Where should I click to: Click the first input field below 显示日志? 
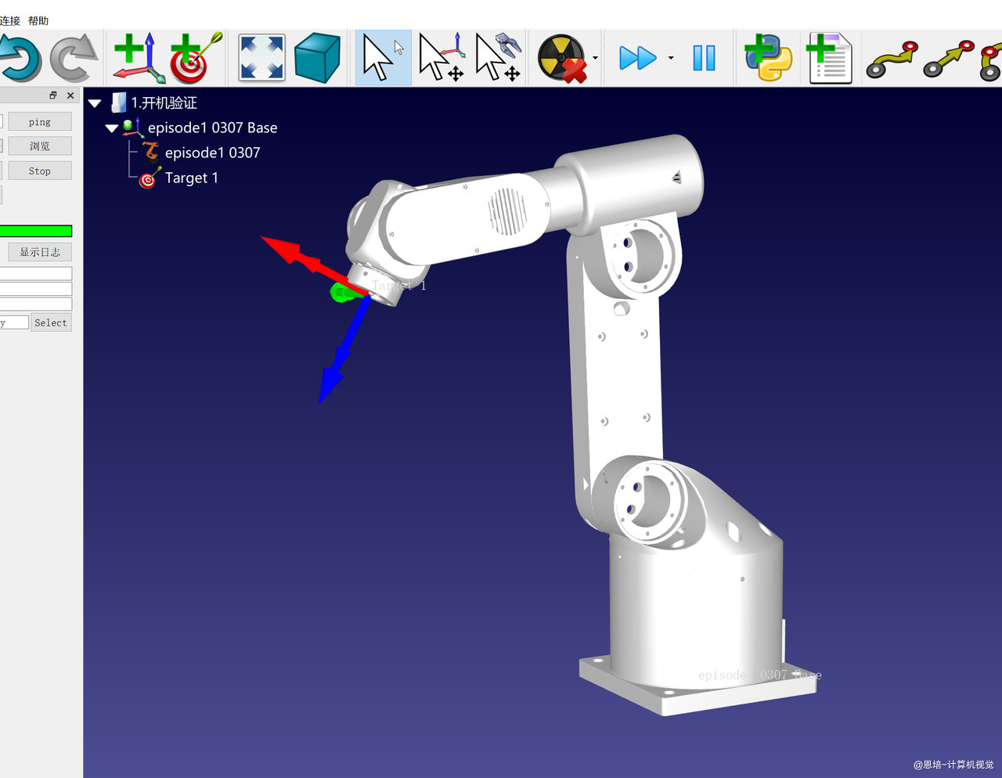36,274
